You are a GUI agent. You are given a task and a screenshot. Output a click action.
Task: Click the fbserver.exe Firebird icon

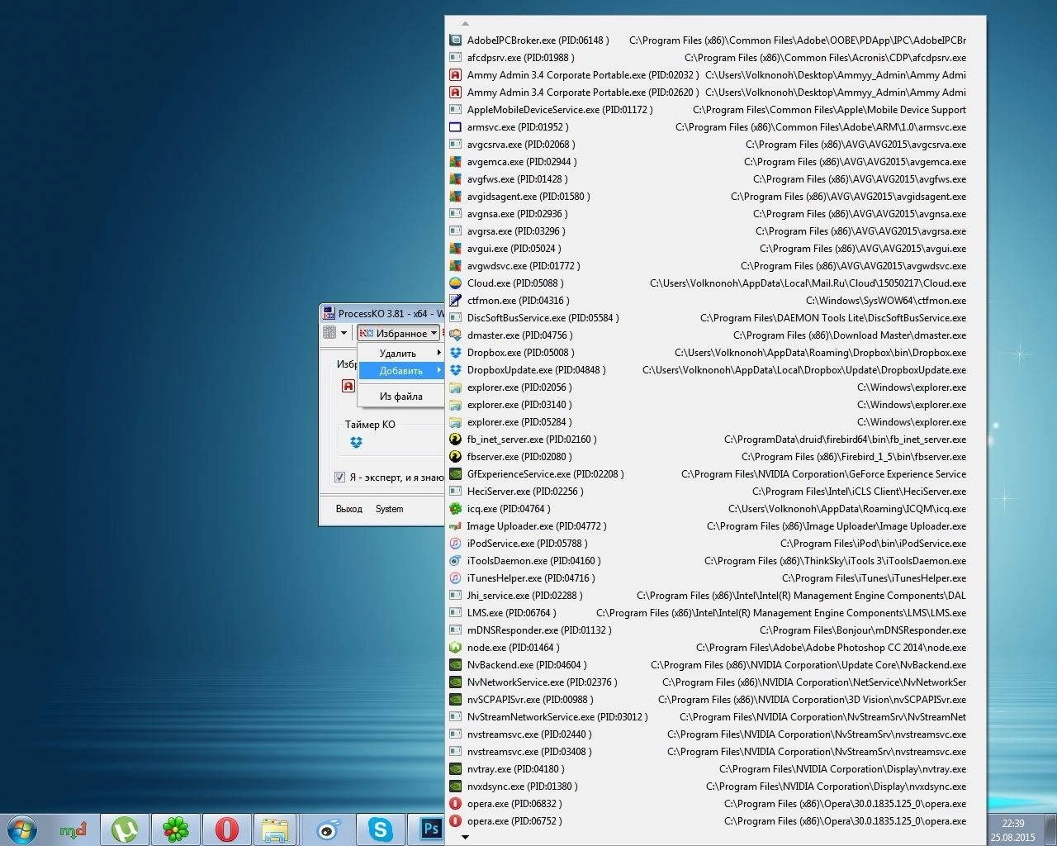click(x=455, y=456)
